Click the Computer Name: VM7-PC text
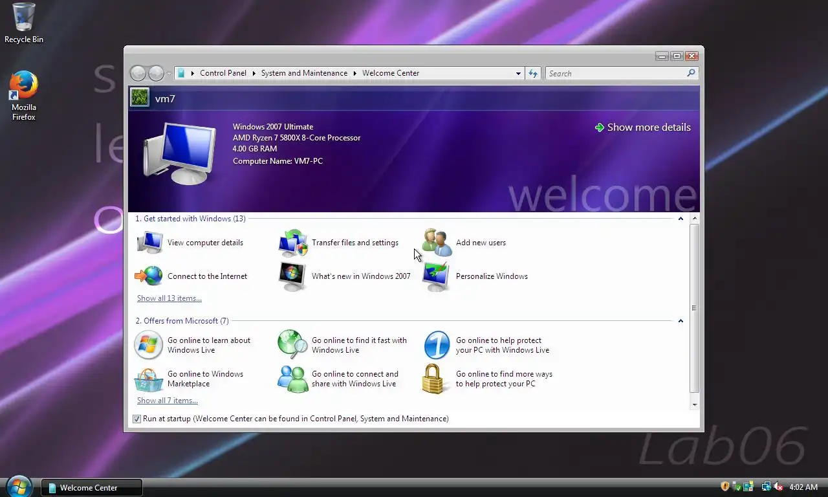828x497 pixels. click(x=278, y=161)
